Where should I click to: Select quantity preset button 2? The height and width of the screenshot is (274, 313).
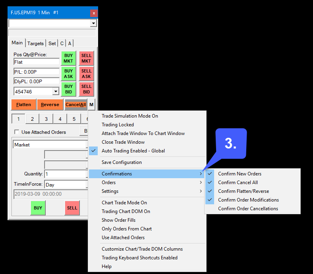tap(32, 119)
